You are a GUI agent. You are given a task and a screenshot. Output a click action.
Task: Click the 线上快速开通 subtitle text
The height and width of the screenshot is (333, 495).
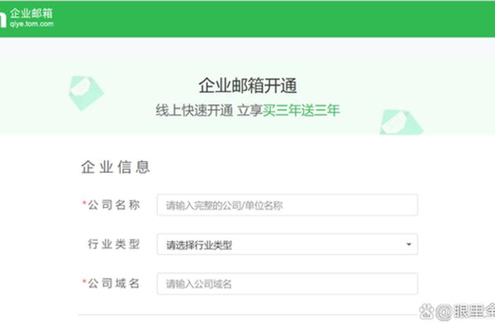point(194,110)
